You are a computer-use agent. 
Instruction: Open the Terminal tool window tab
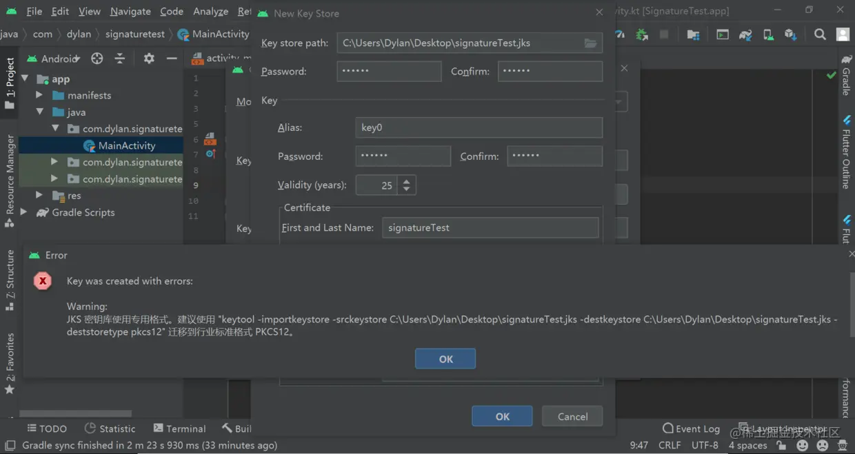pyautogui.click(x=179, y=429)
